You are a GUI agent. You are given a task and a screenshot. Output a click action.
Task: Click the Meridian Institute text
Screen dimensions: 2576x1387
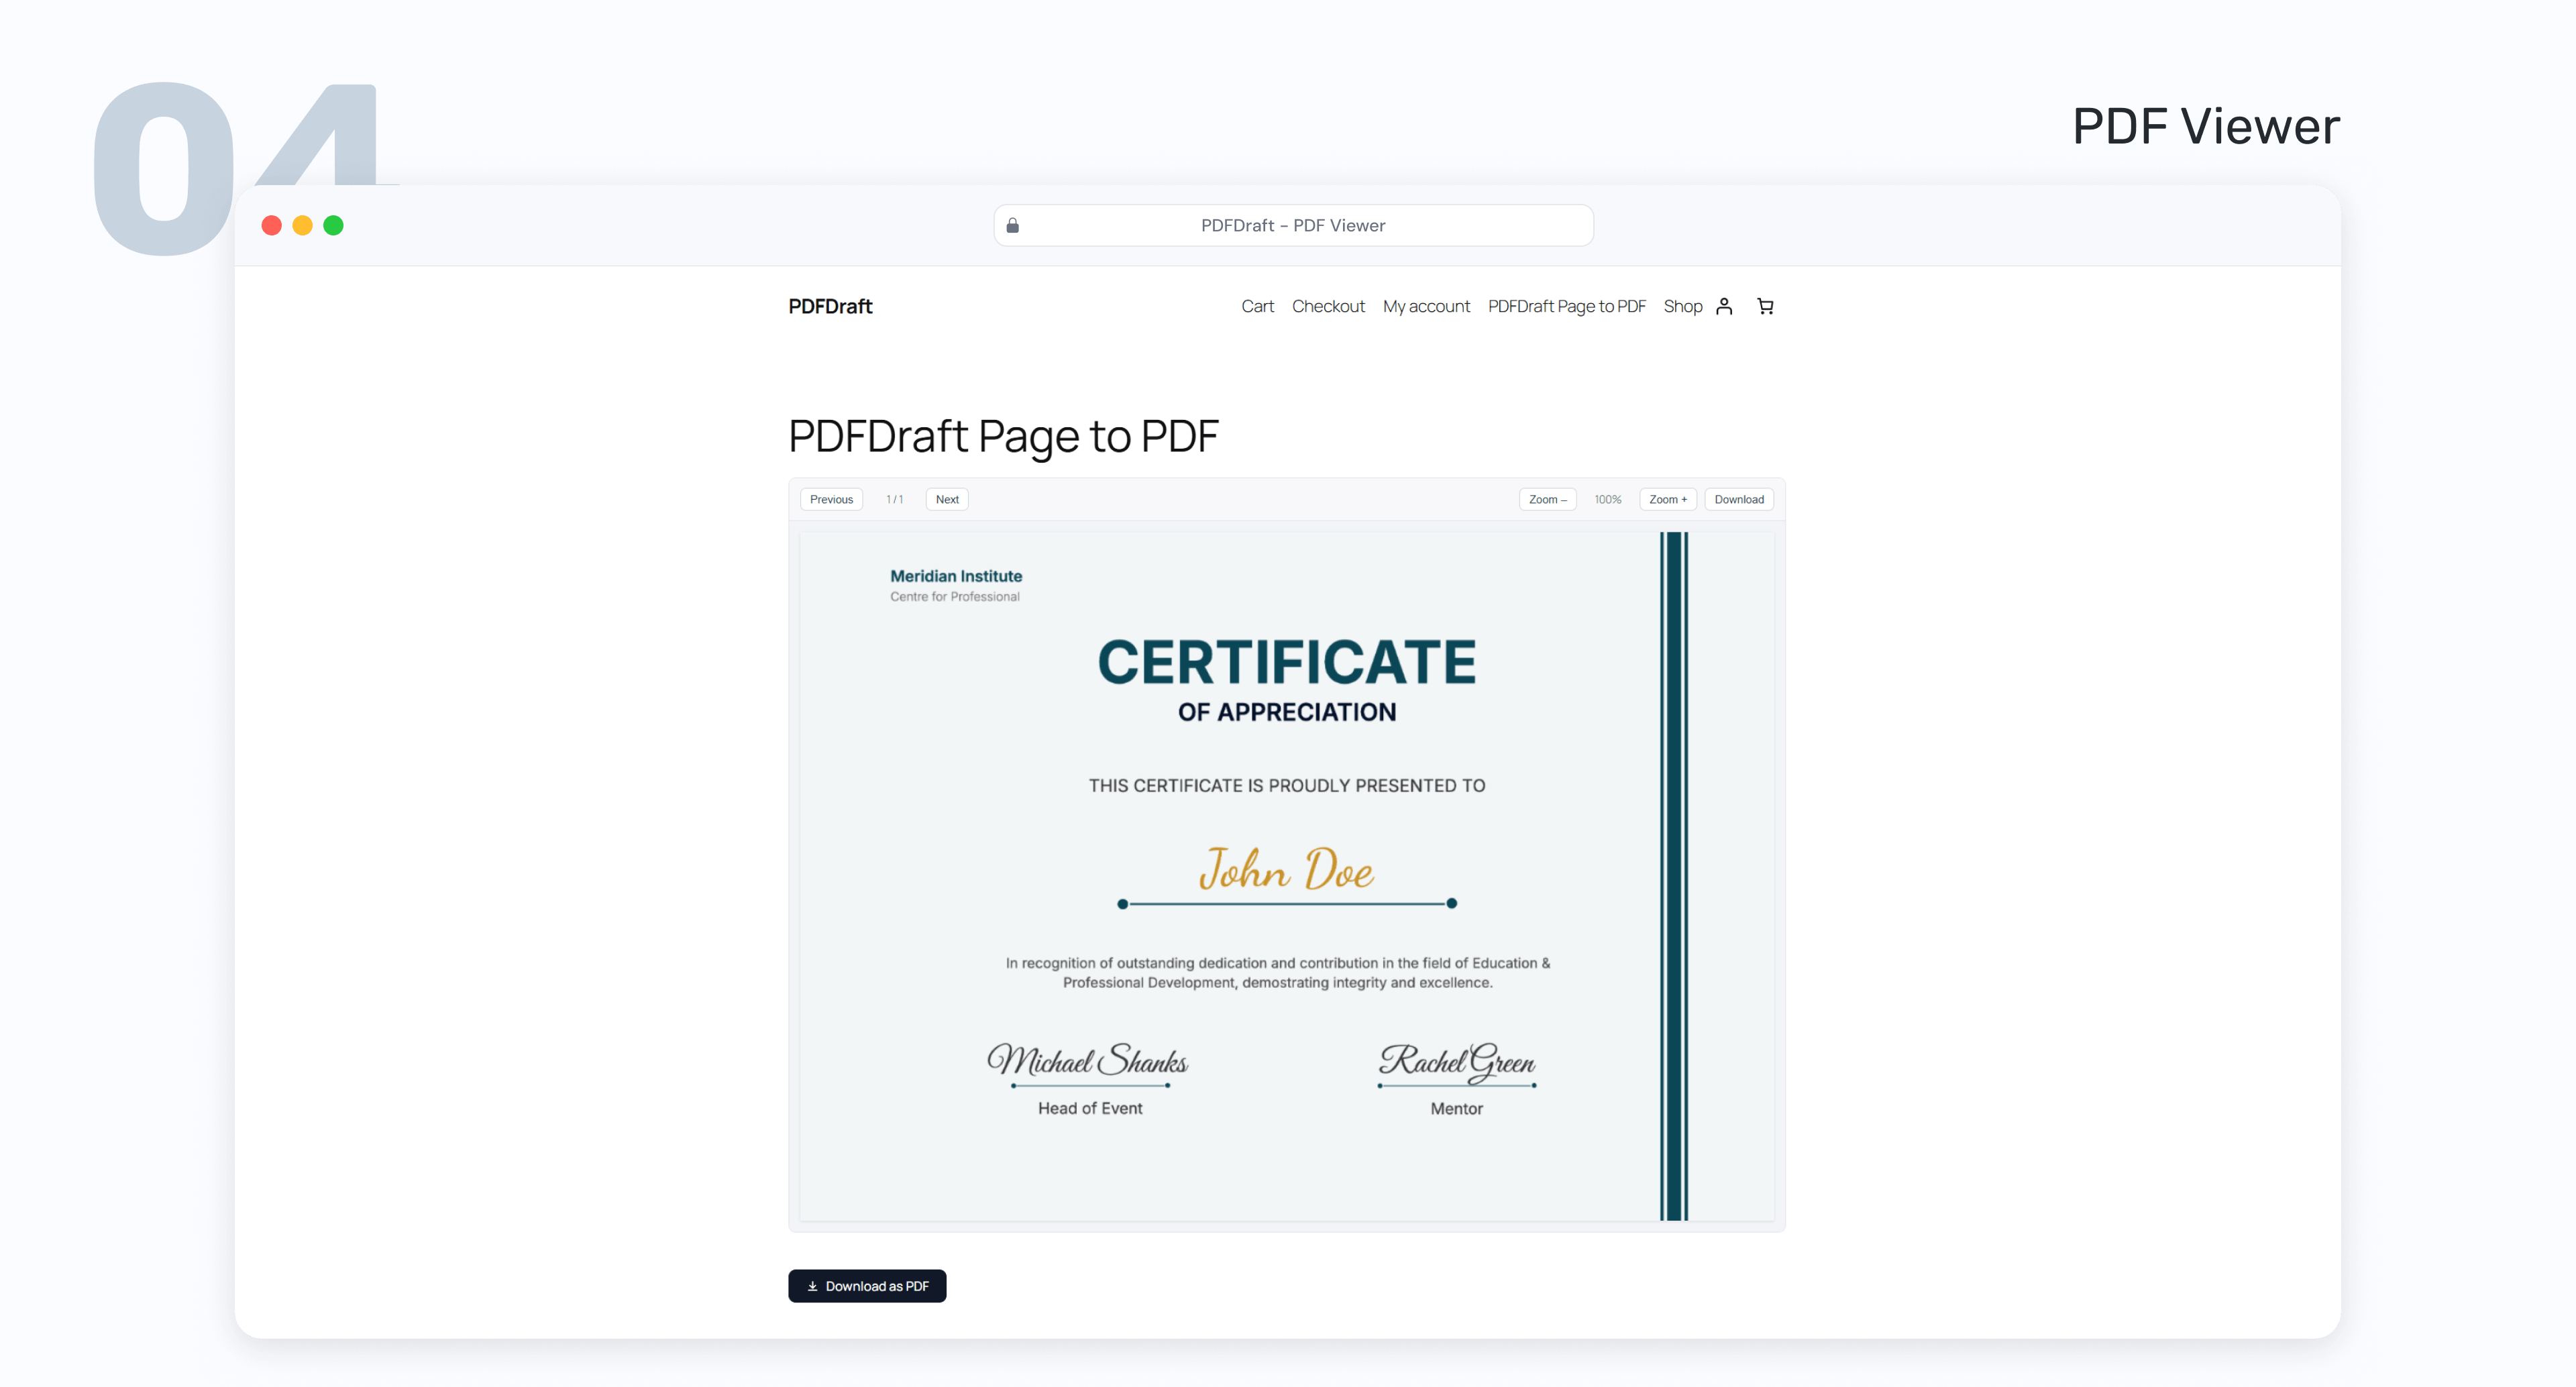click(x=956, y=576)
